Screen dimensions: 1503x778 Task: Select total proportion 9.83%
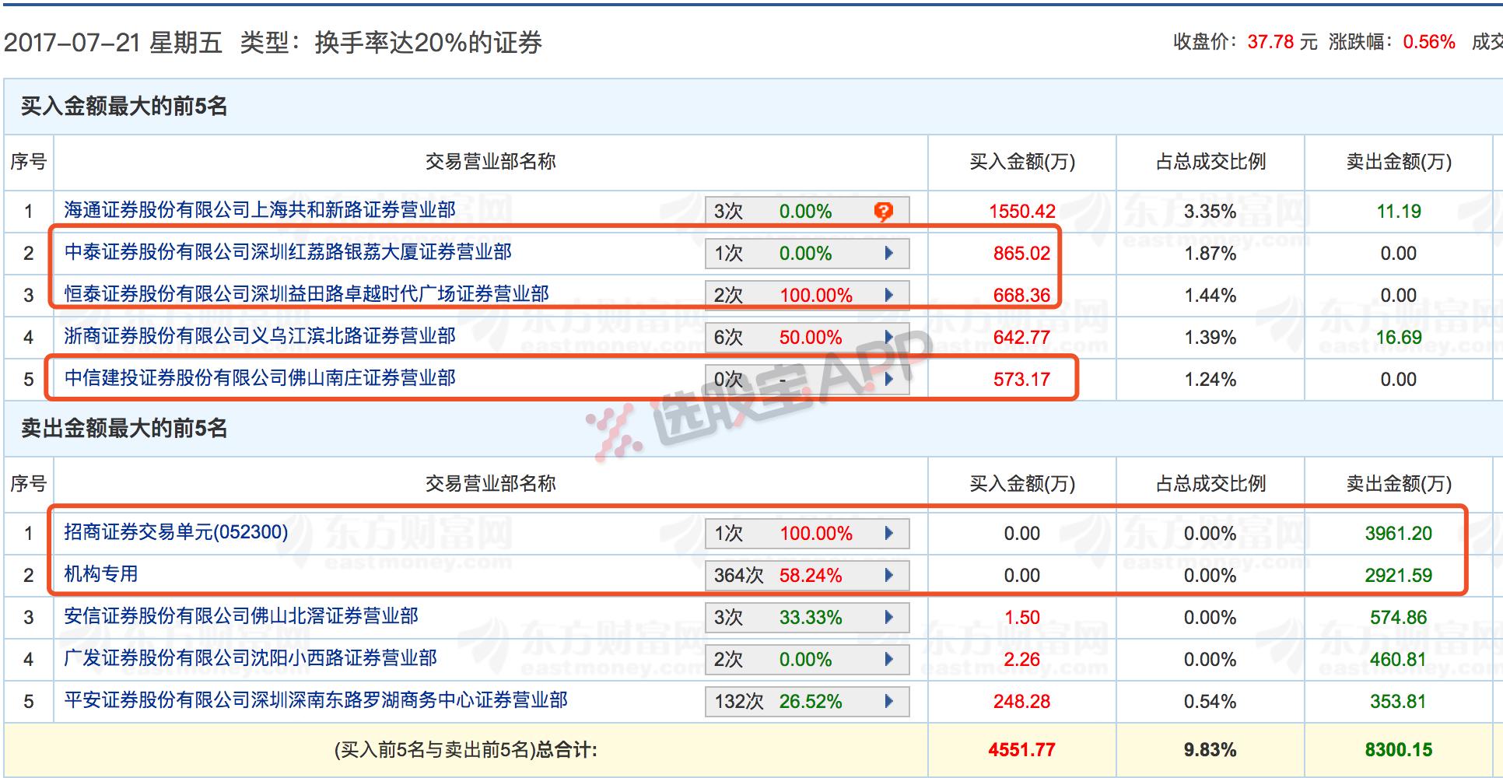pos(1210,749)
